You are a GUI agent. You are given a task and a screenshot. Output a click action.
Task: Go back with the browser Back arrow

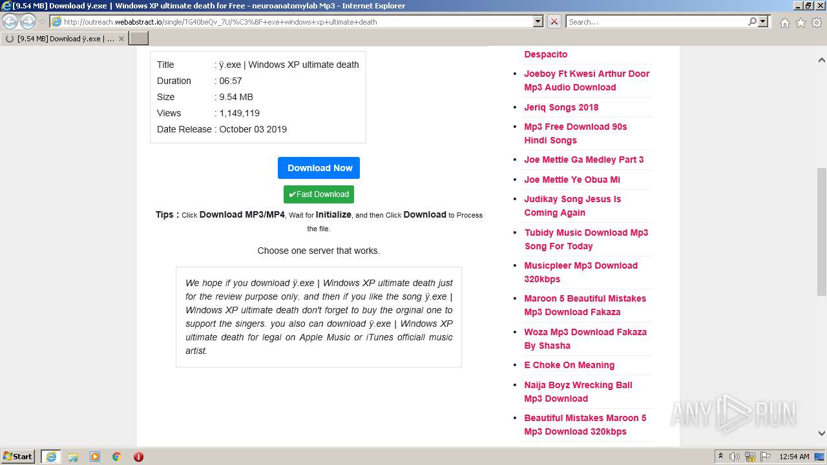point(10,21)
